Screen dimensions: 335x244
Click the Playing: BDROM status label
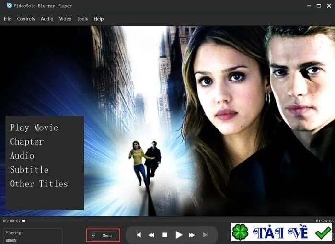33,236
